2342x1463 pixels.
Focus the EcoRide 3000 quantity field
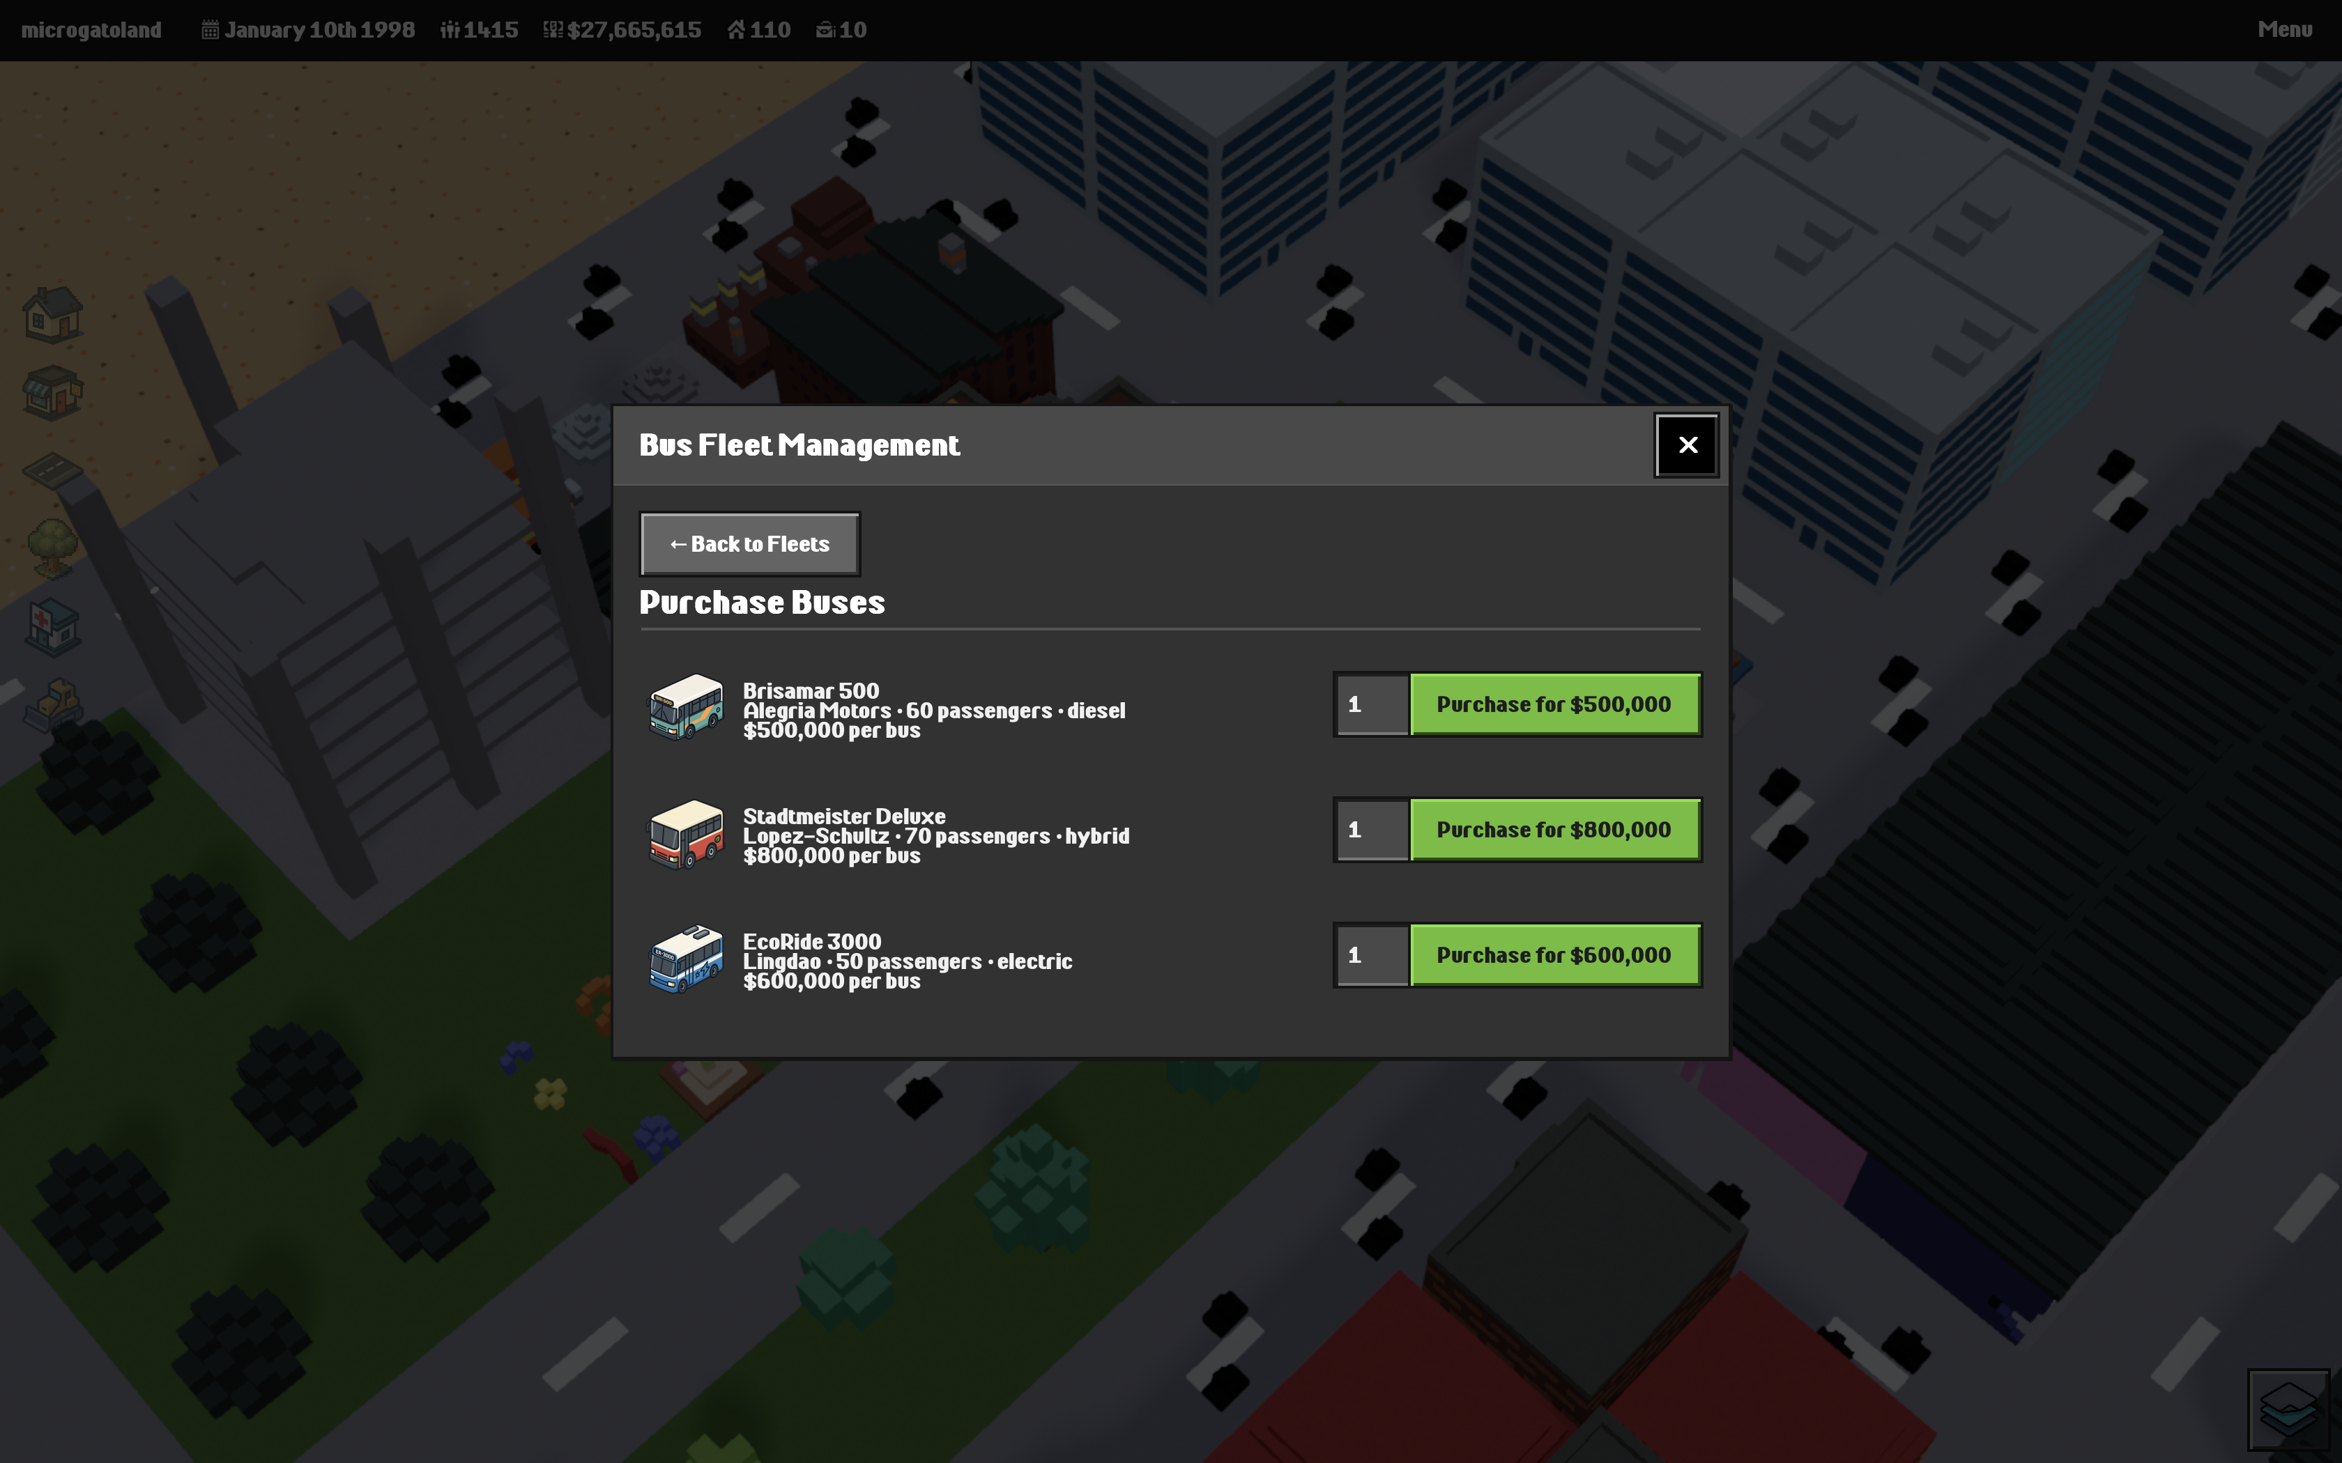click(1372, 955)
